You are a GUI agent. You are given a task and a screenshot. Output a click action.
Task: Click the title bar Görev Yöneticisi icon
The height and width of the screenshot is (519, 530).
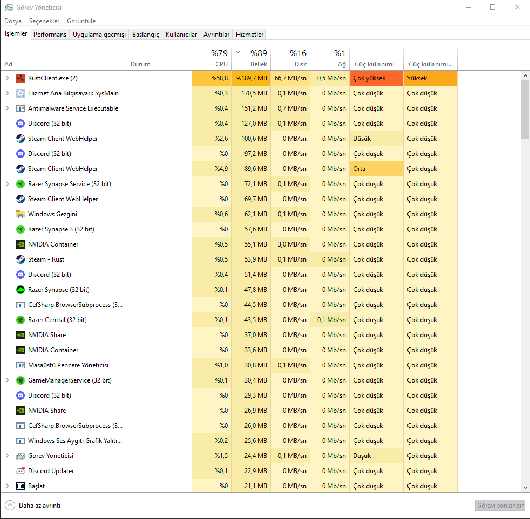[9, 8]
